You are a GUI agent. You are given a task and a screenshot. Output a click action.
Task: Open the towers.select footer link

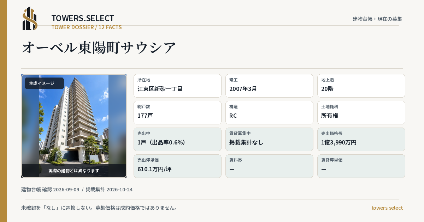[x=387, y=208]
